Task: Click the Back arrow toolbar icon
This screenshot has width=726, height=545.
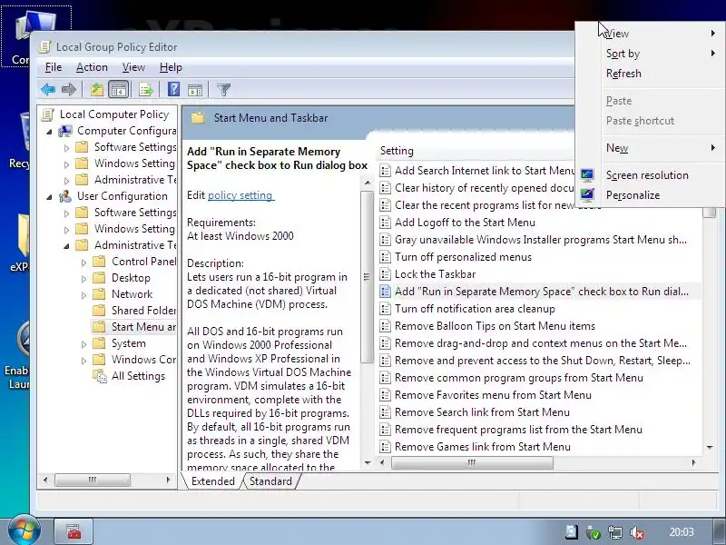Action: pyautogui.click(x=48, y=89)
